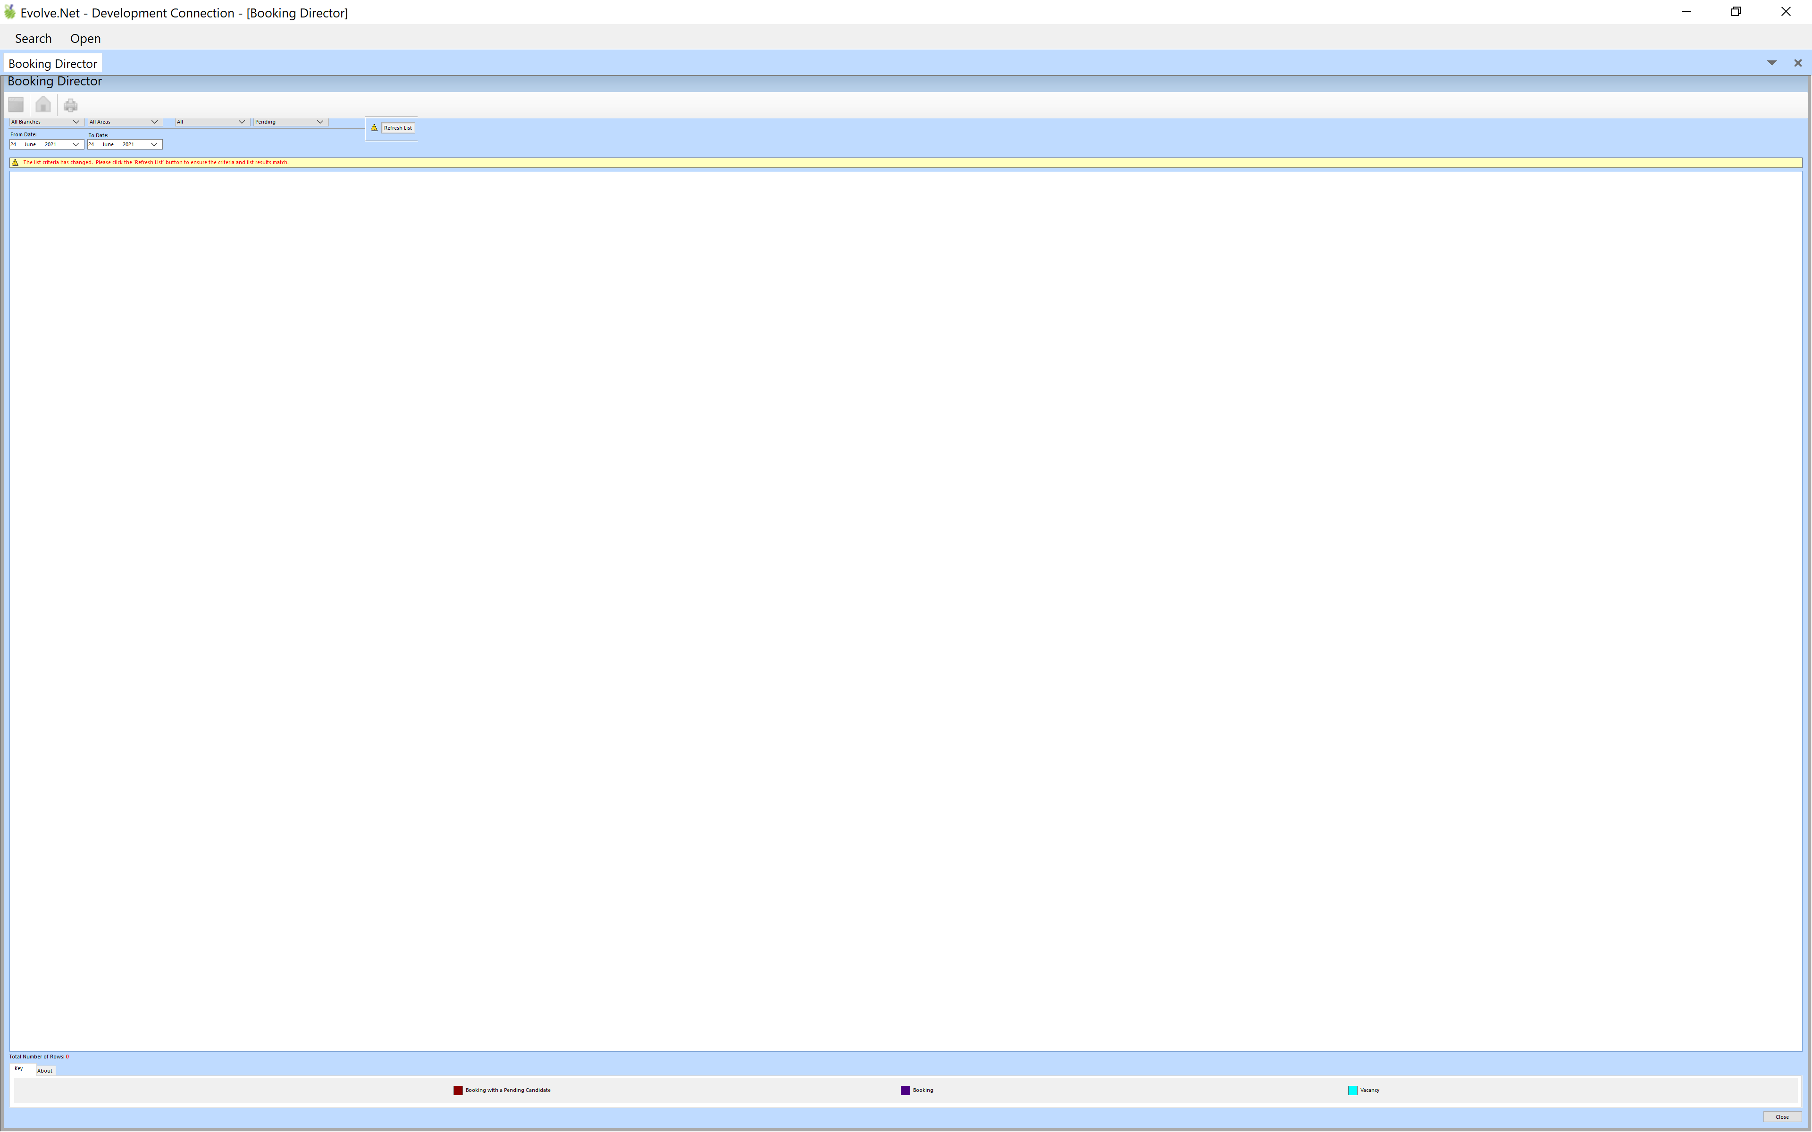Click the 'Vacancy' legend label

[x=1369, y=1091]
